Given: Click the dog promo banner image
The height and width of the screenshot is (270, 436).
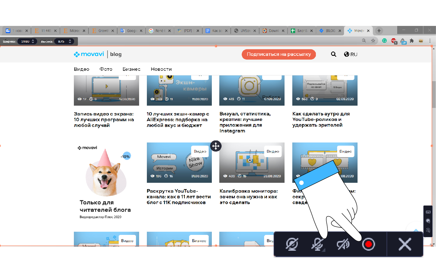Looking at the screenshot, I should (106, 173).
